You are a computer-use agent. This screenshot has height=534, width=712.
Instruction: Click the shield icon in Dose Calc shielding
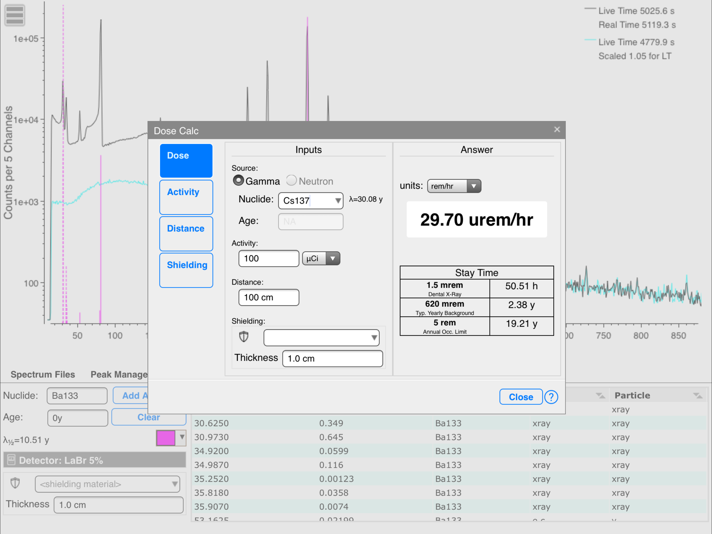[x=244, y=337]
